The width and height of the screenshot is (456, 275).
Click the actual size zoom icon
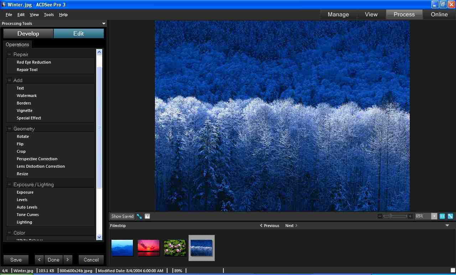click(442, 216)
